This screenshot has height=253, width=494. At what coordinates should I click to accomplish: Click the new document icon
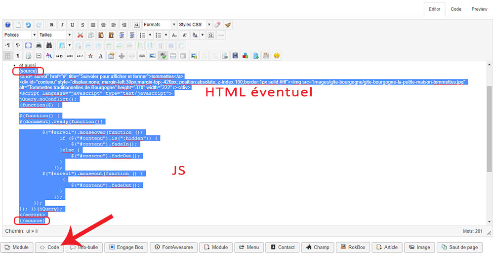point(18,25)
